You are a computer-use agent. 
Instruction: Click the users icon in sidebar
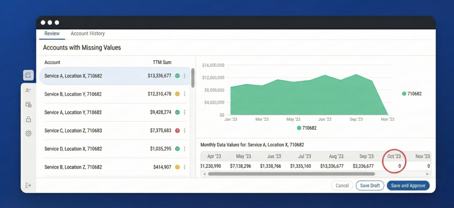(28, 90)
